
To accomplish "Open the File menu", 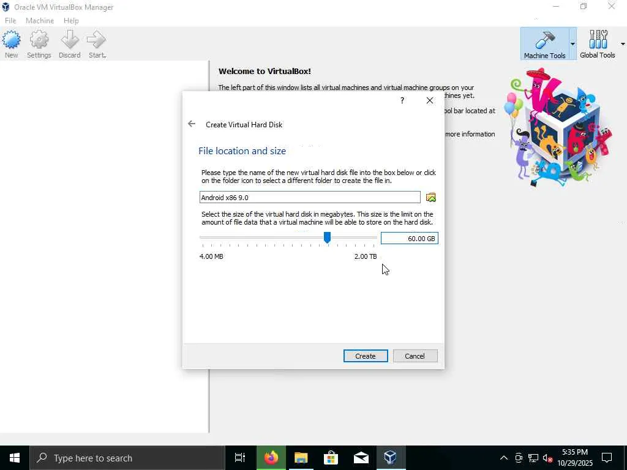I will click(x=10, y=20).
